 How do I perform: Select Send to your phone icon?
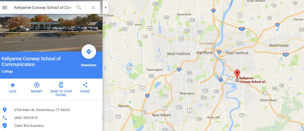click(x=61, y=85)
